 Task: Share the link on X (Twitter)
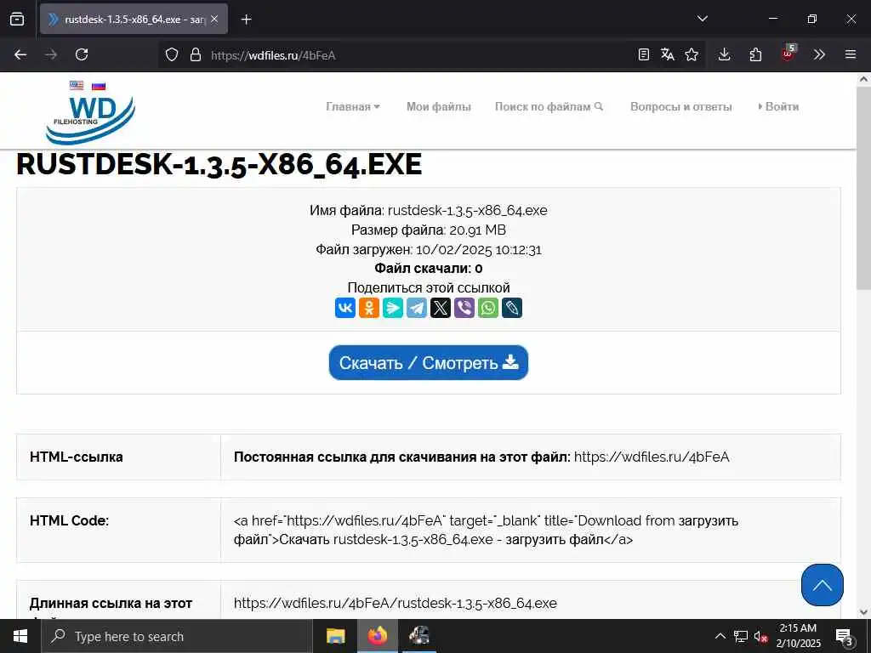pyautogui.click(x=441, y=308)
